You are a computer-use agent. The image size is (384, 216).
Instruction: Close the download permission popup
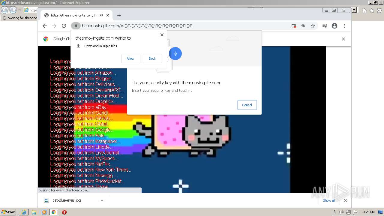click(x=162, y=35)
